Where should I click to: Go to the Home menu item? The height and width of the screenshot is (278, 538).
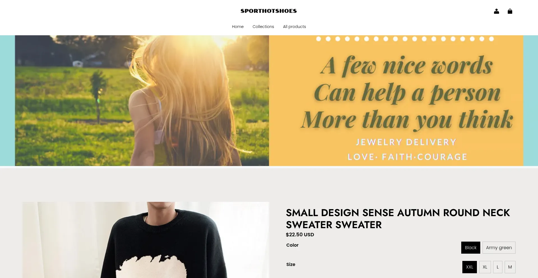(x=238, y=27)
